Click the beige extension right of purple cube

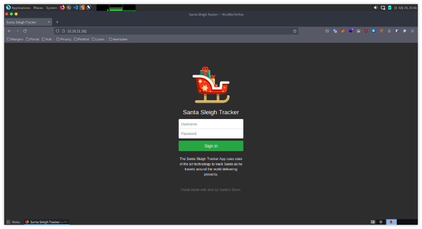point(358,31)
